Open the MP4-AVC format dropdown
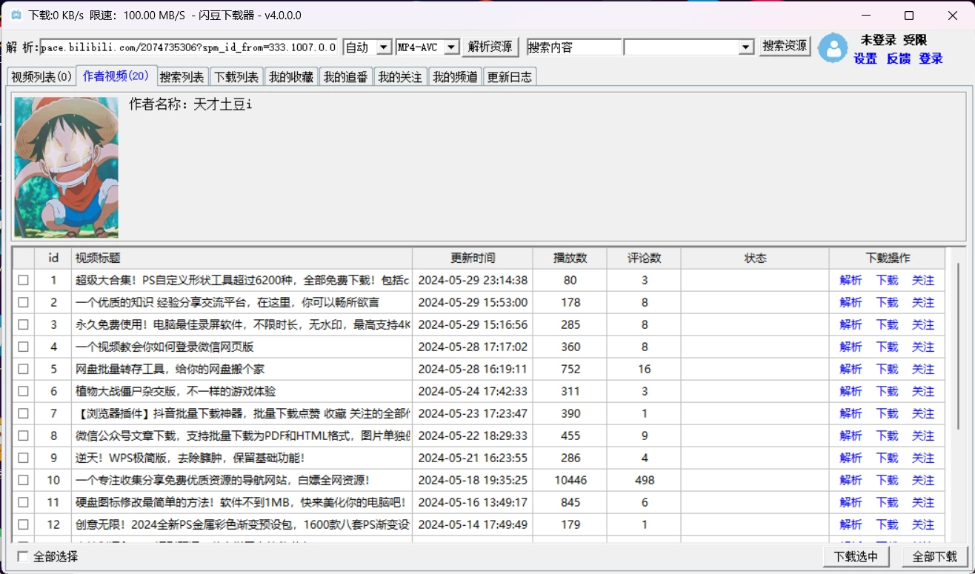The width and height of the screenshot is (975, 574). (x=427, y=47)
